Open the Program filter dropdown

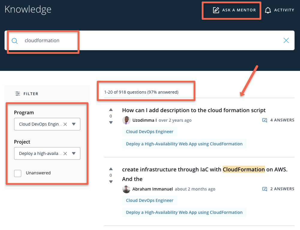coord(74,124)
